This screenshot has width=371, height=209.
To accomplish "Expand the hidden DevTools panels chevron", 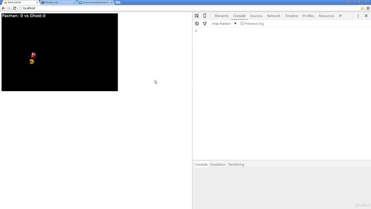I will [340, 16].
